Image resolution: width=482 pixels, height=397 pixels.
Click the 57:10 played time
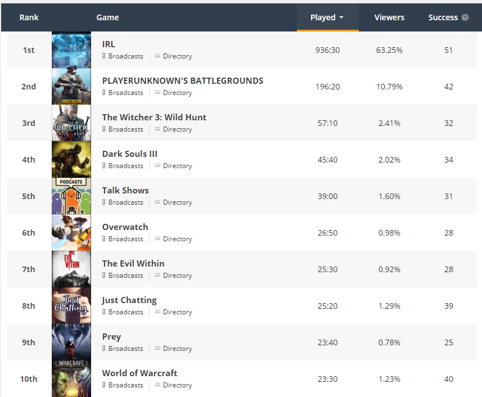[x=328, y=123]
